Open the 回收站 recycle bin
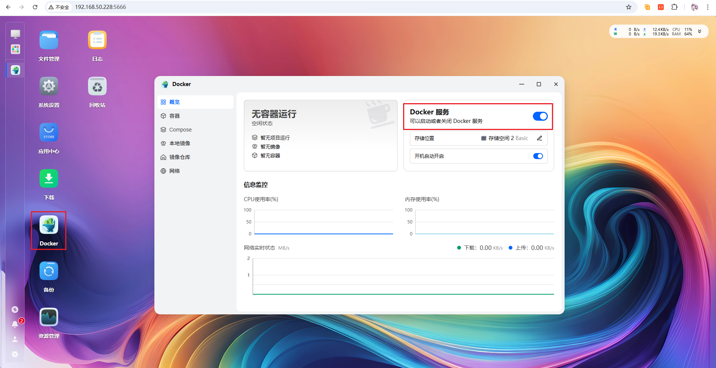Viewport: 716px width, 368px height. pos(97,86)
